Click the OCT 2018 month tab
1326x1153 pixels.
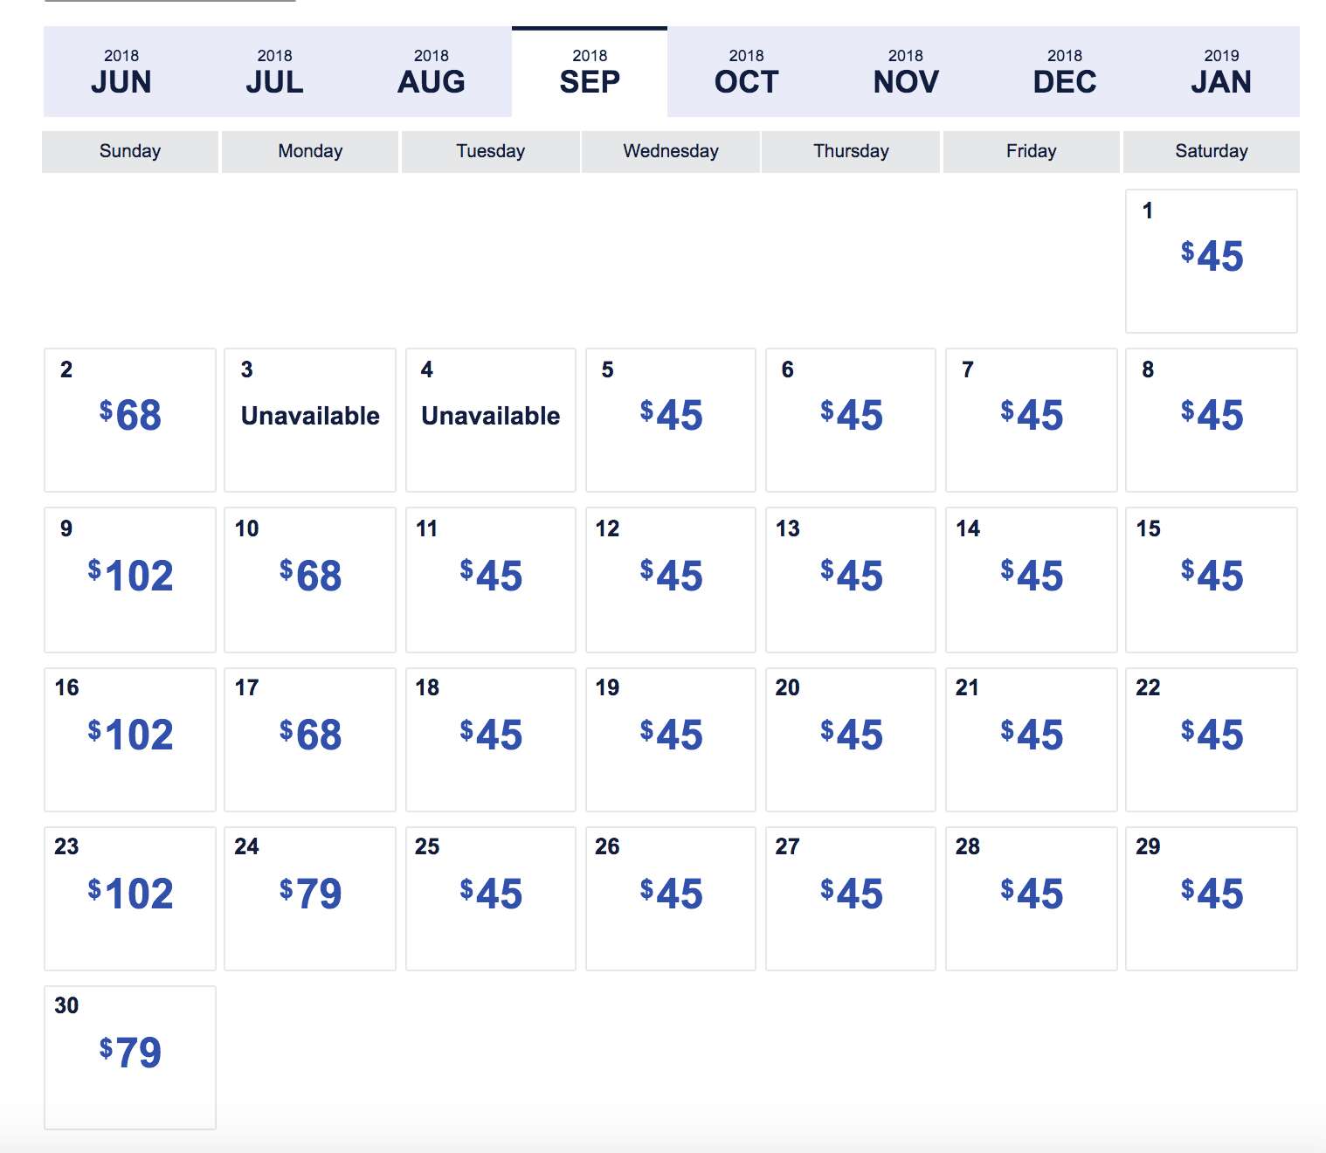click(x=746, y=72)
